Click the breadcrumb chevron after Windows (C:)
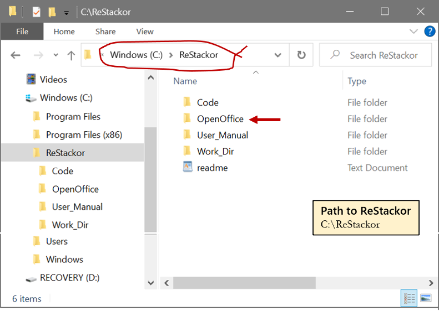The image size is (439, 311). [x=171, y=55]
